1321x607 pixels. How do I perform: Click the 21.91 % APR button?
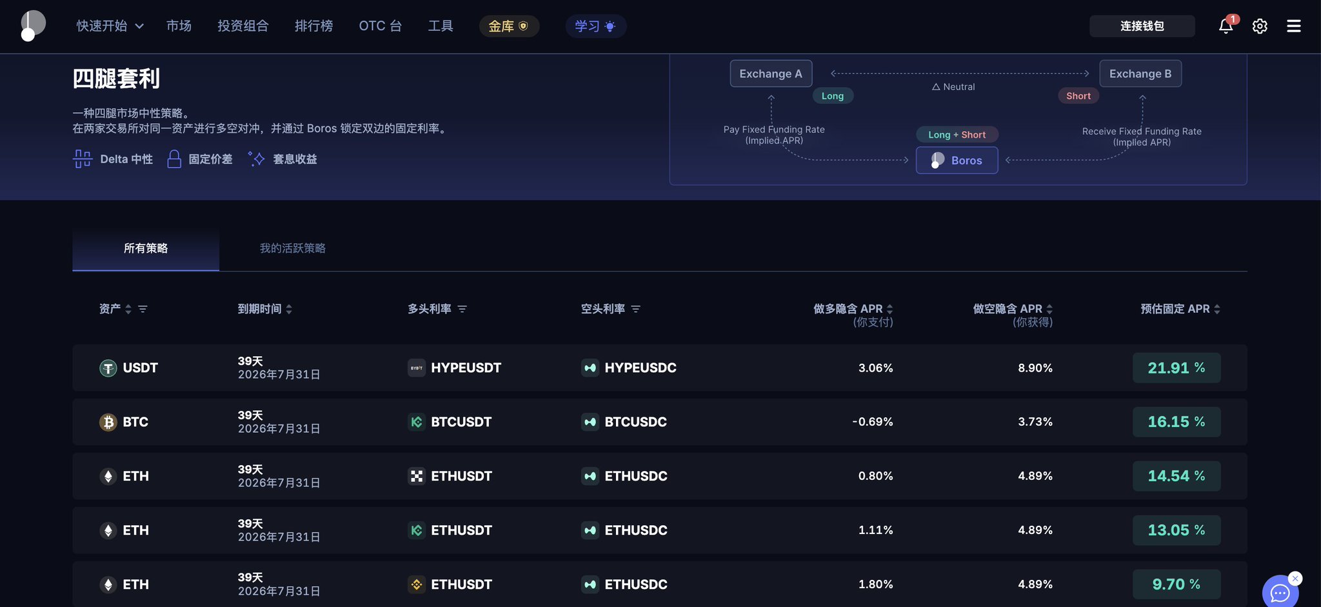1177,368
